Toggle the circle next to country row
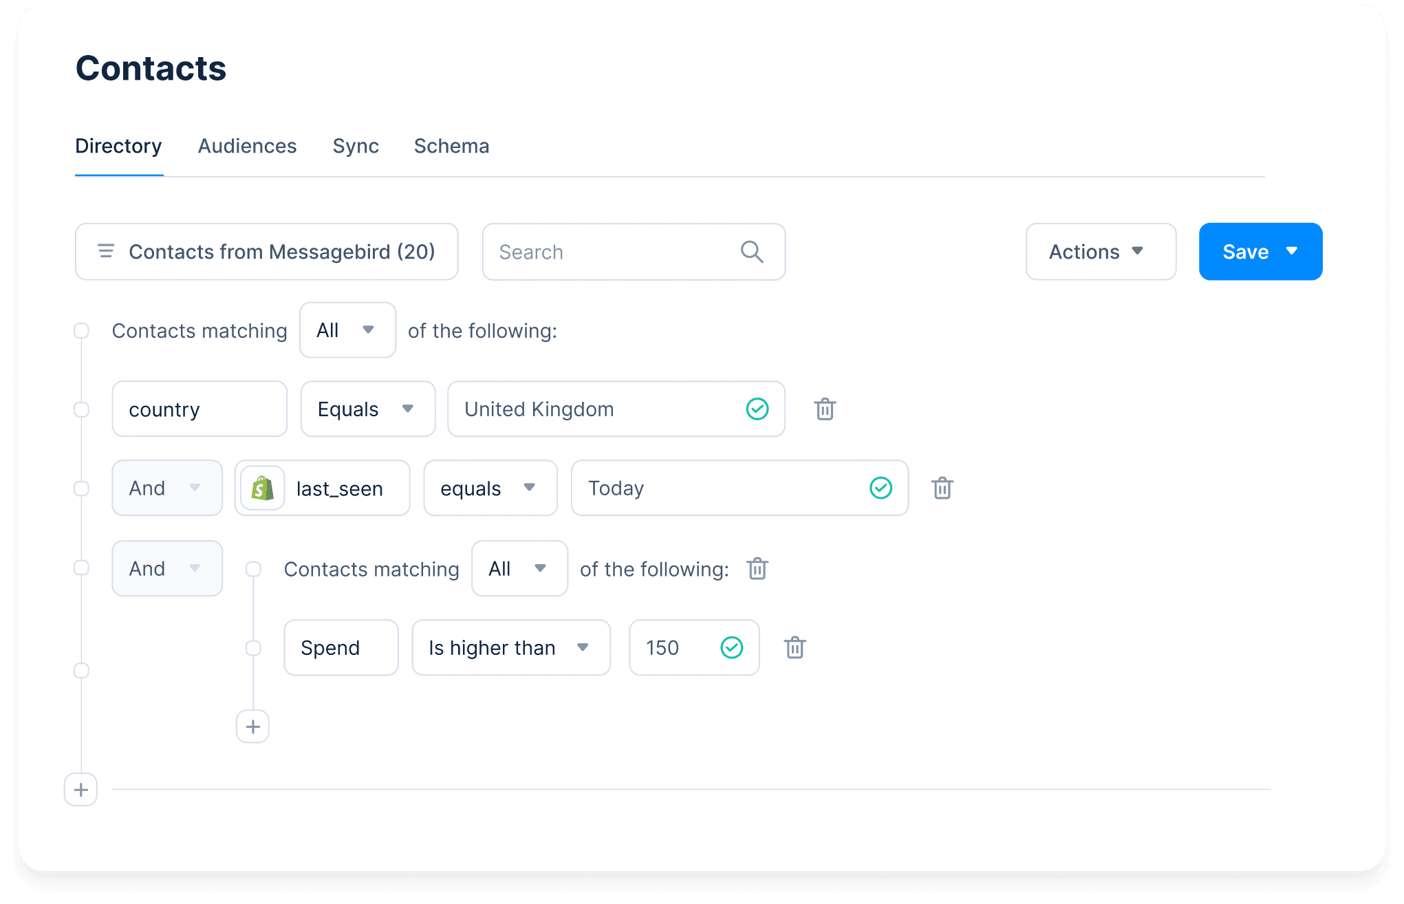Viewport: 1404px width, 904px height. [x=81, y=409]
